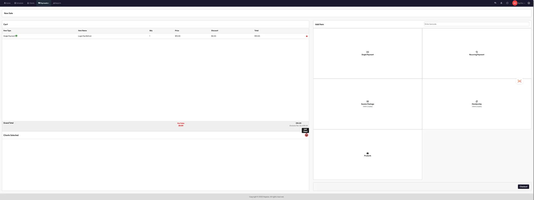
Task: Select the Membership item tile
Action: click(476, 104)
